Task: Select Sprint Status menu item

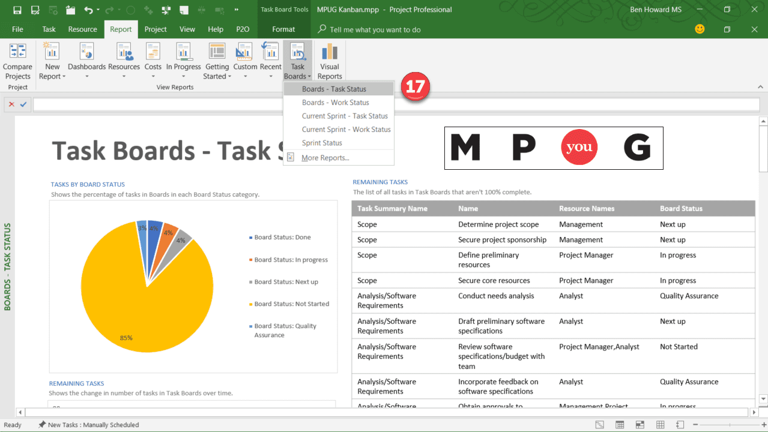Action: click(339, 143)
